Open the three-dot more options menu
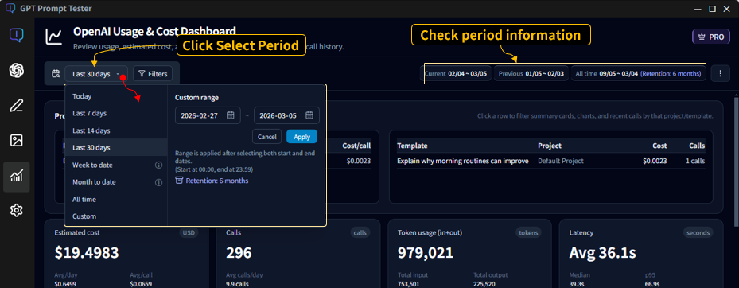Image resolution: width=739 pixels, height=288 pixels. point(720,73)
